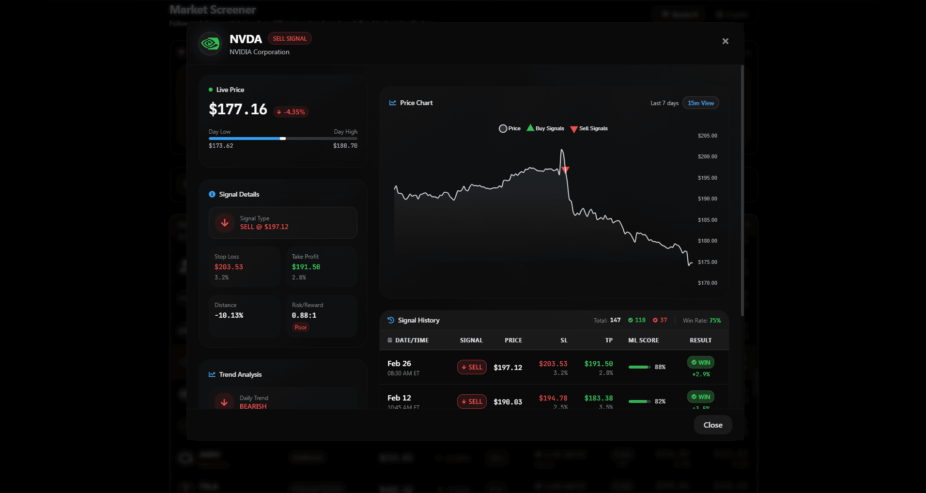Toggle Sell Signals visibility in the legend
This screenshot has height=493, width=926.
coord(588,128)
